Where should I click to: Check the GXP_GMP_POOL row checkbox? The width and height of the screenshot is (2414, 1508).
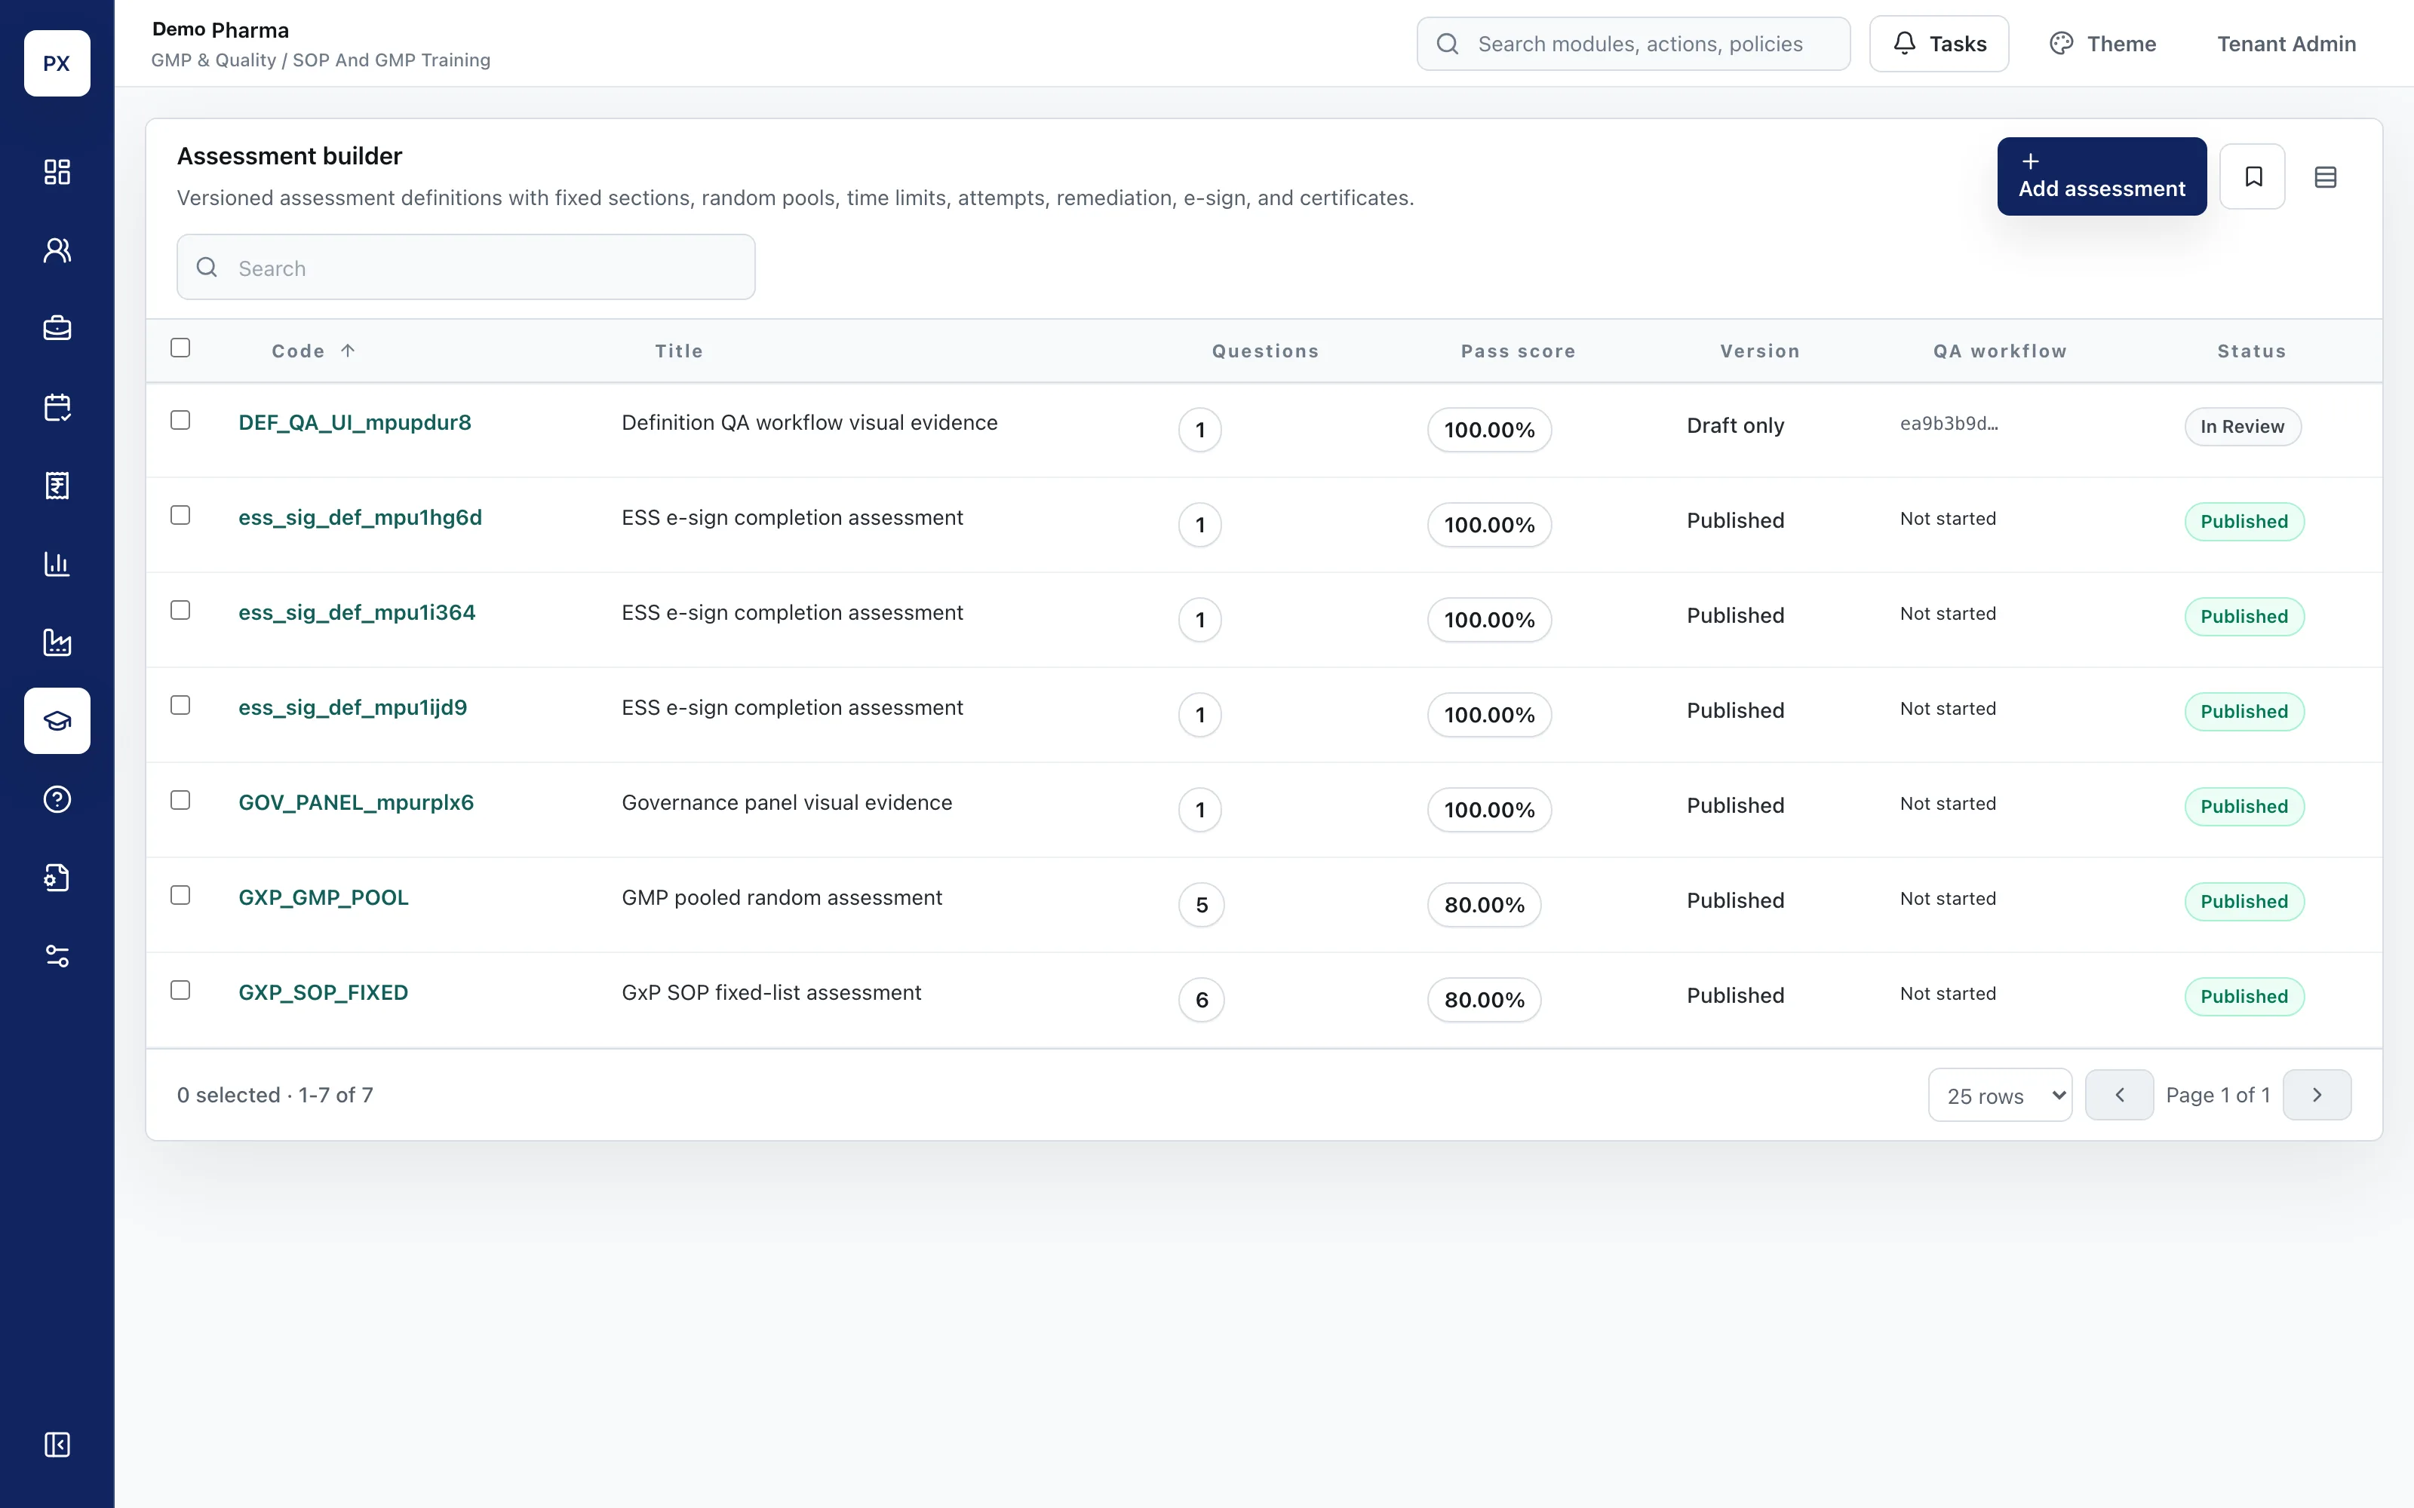coord(180,895)
